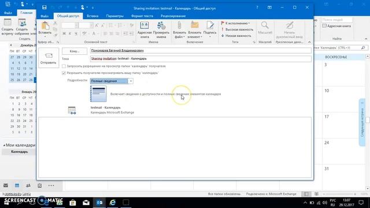370x208 pixels.
Task: Toggle underline (Ч) formatting
Action: coord(76,34)
